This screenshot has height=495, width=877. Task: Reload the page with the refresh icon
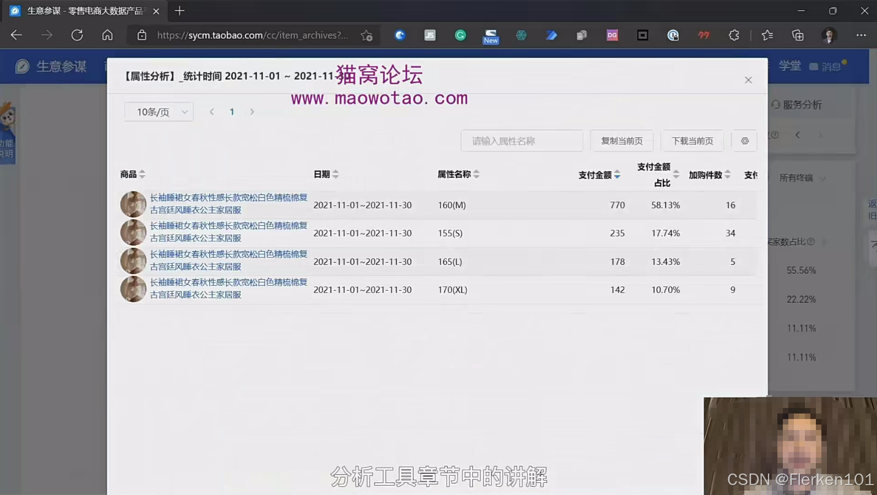(77, 35)
